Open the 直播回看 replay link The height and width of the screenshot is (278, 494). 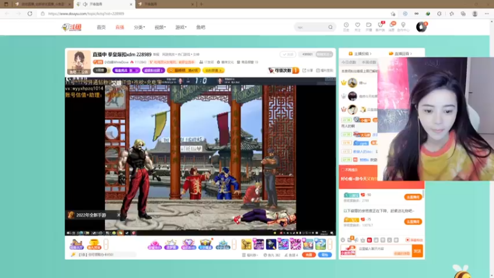click(400, 54)
